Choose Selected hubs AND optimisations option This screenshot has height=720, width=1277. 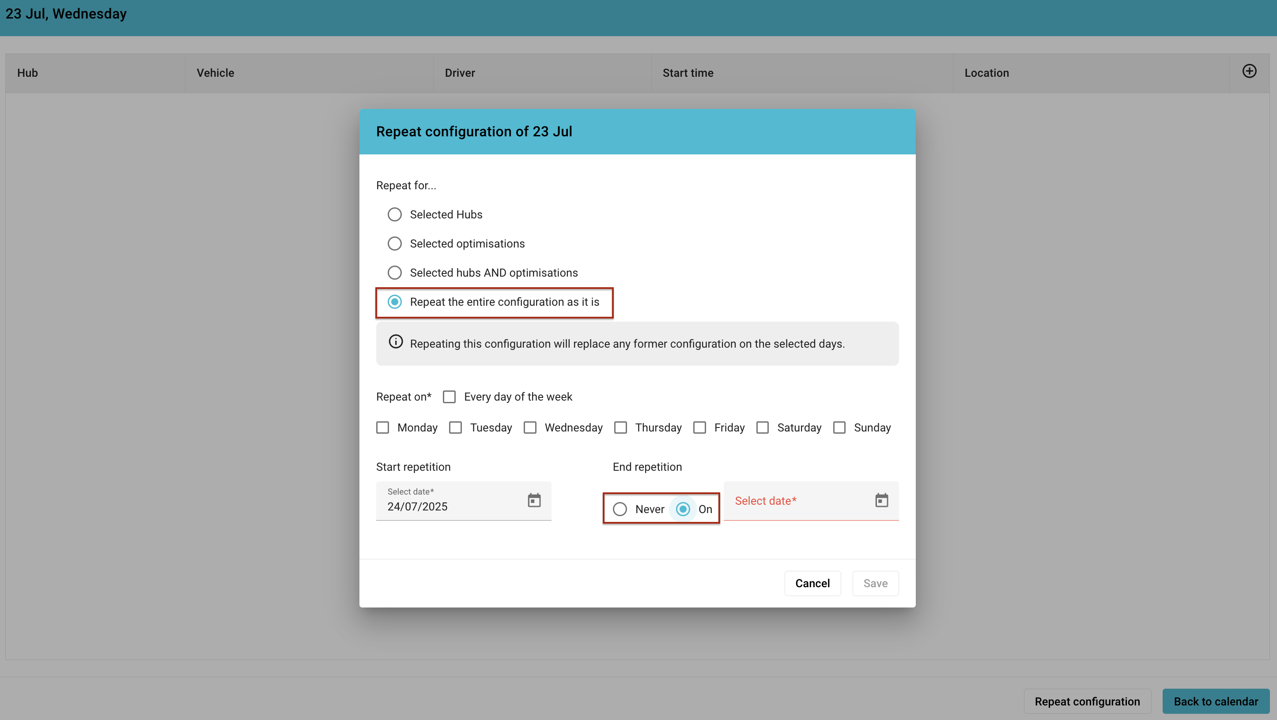395,273
